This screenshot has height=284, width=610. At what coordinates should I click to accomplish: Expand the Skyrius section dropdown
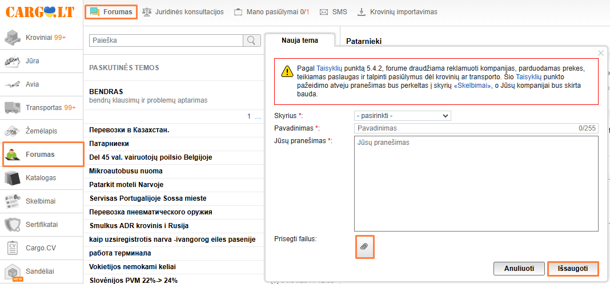[x=402, y=116]
